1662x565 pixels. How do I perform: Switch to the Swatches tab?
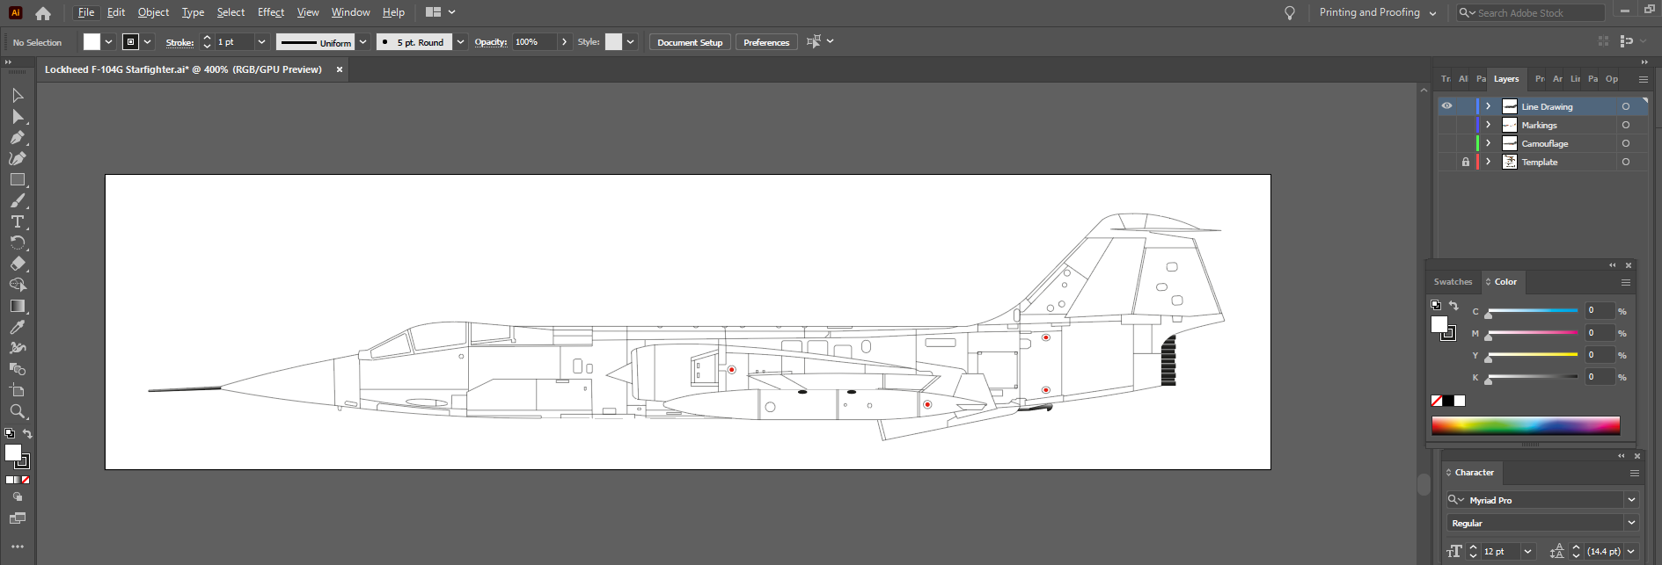(1453, 282)
